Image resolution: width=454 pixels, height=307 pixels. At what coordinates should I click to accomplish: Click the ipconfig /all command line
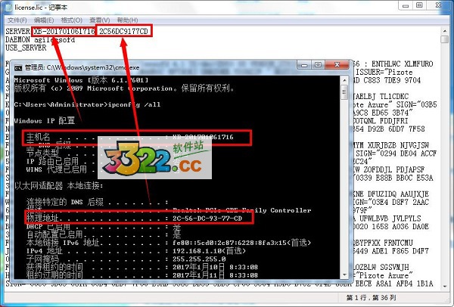[87, 104]
